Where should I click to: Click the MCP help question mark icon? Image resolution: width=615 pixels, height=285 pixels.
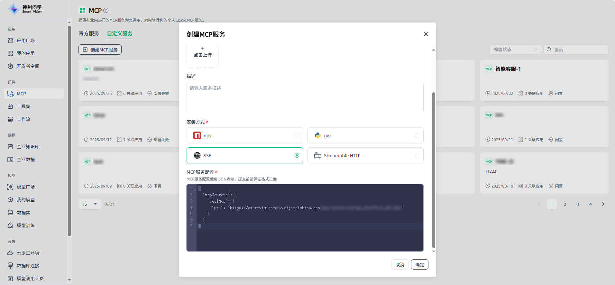pyautogui.click(x=106, y=10)
